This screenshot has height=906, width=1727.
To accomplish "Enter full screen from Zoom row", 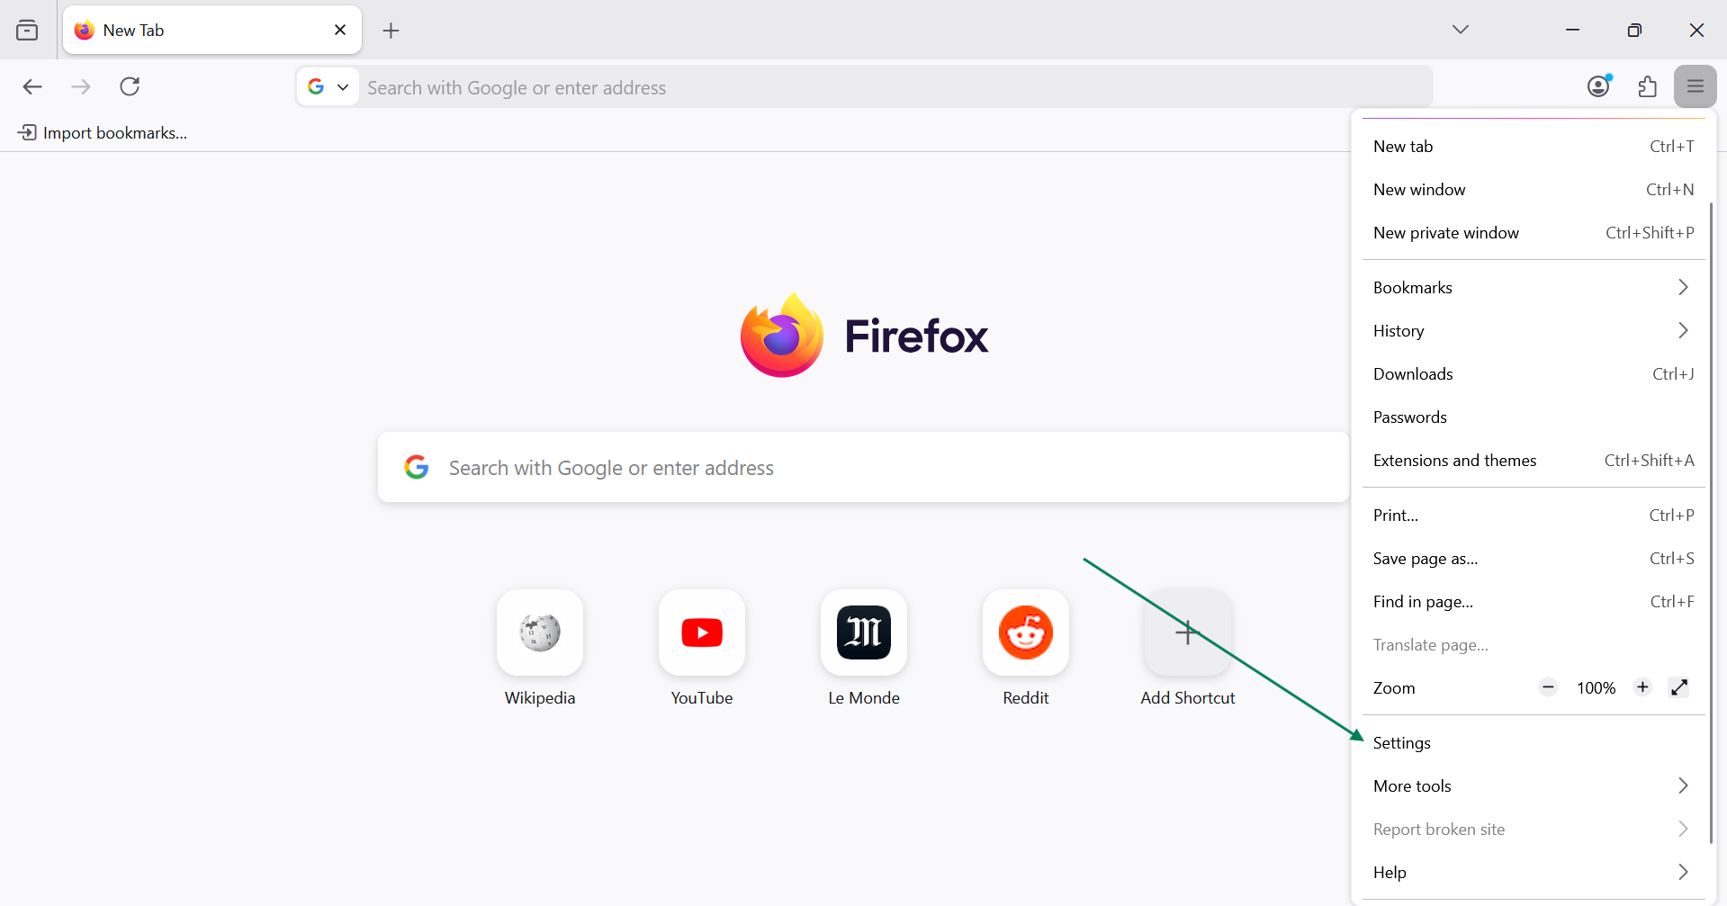I will coord(1678,688).
